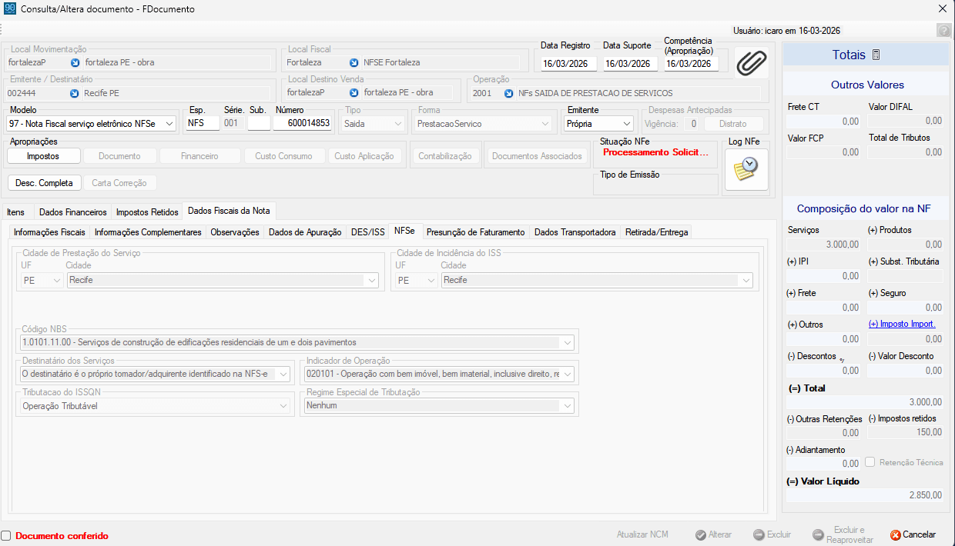Open the (+) Imposto Import. link

[x=902, y=324]
